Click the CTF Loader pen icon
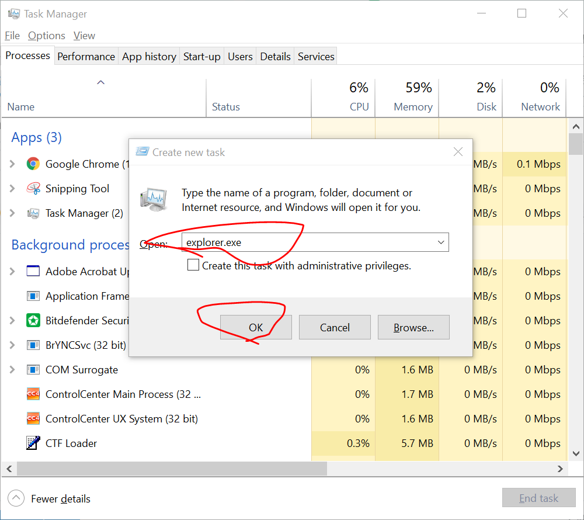Screen dimensions: 584x520 (33, 443)
